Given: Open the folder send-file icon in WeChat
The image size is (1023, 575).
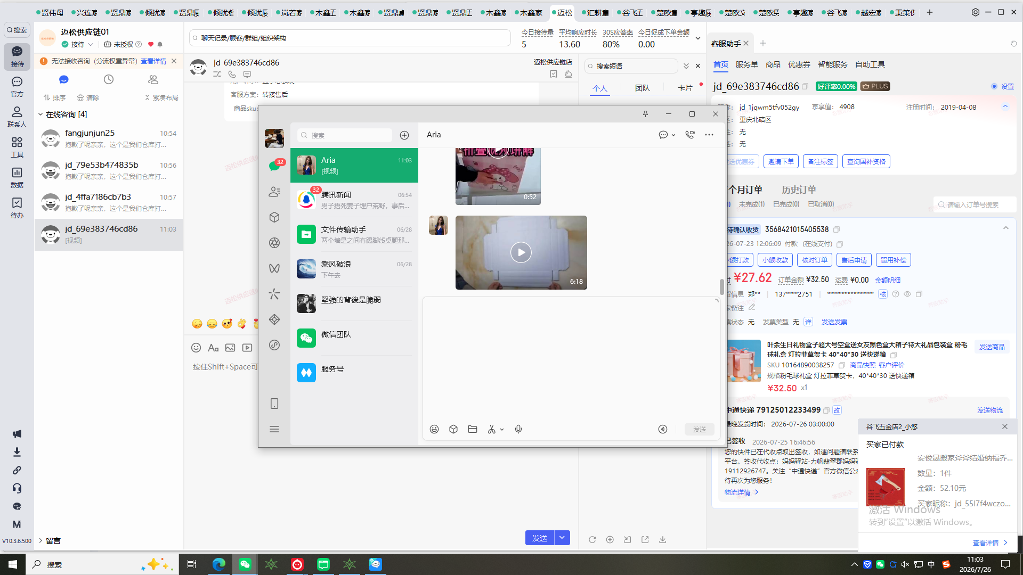Looking at the screenshot, I should 473,429.
